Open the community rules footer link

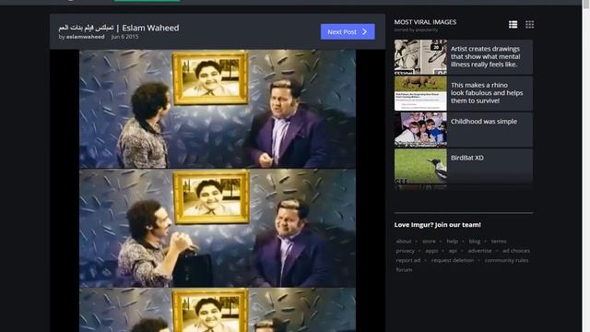point(506,260)
